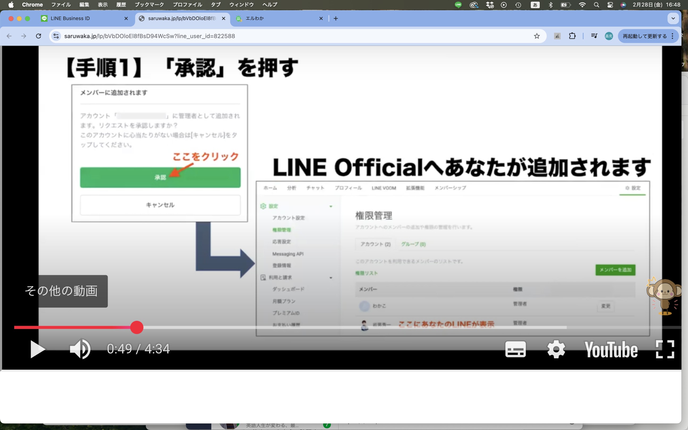Check battery status icon
The width and height of the screenshot is (688, 430).
(x=566, y=5)
